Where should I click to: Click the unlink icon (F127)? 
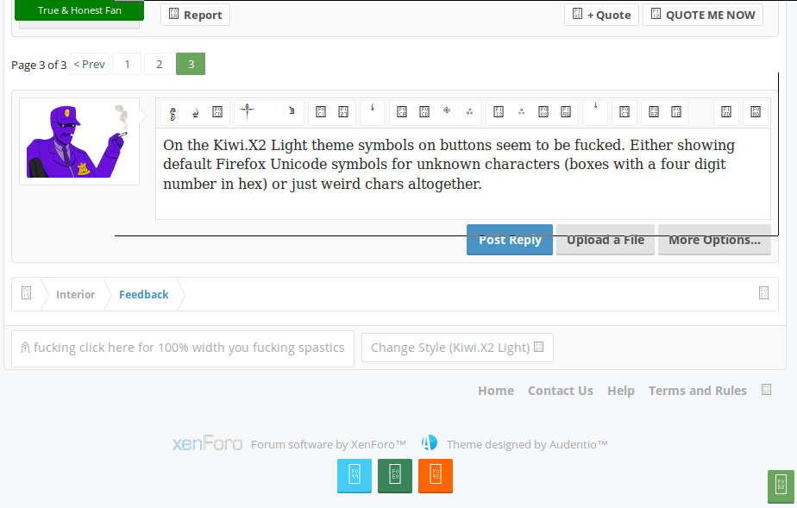tap(343, 112)
